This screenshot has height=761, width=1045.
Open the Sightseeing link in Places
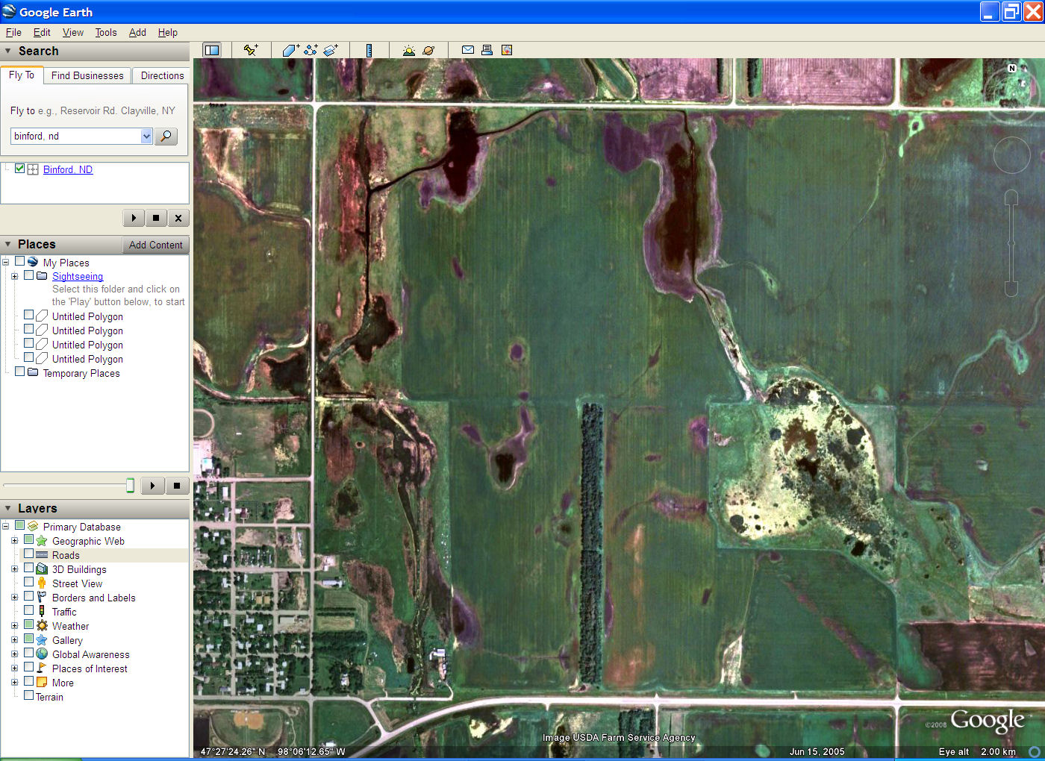pyautogui.click(x=78, y=276)
